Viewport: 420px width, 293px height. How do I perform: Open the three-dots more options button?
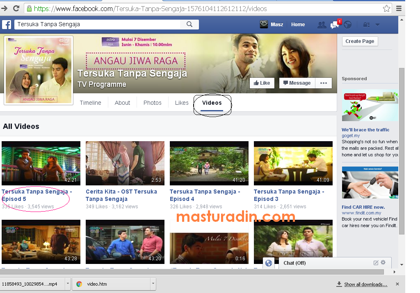(324, 83)
